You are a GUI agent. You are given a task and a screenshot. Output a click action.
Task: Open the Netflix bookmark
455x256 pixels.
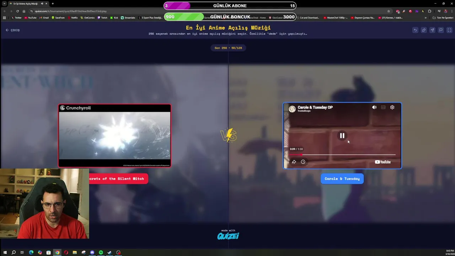click(73, 17)
